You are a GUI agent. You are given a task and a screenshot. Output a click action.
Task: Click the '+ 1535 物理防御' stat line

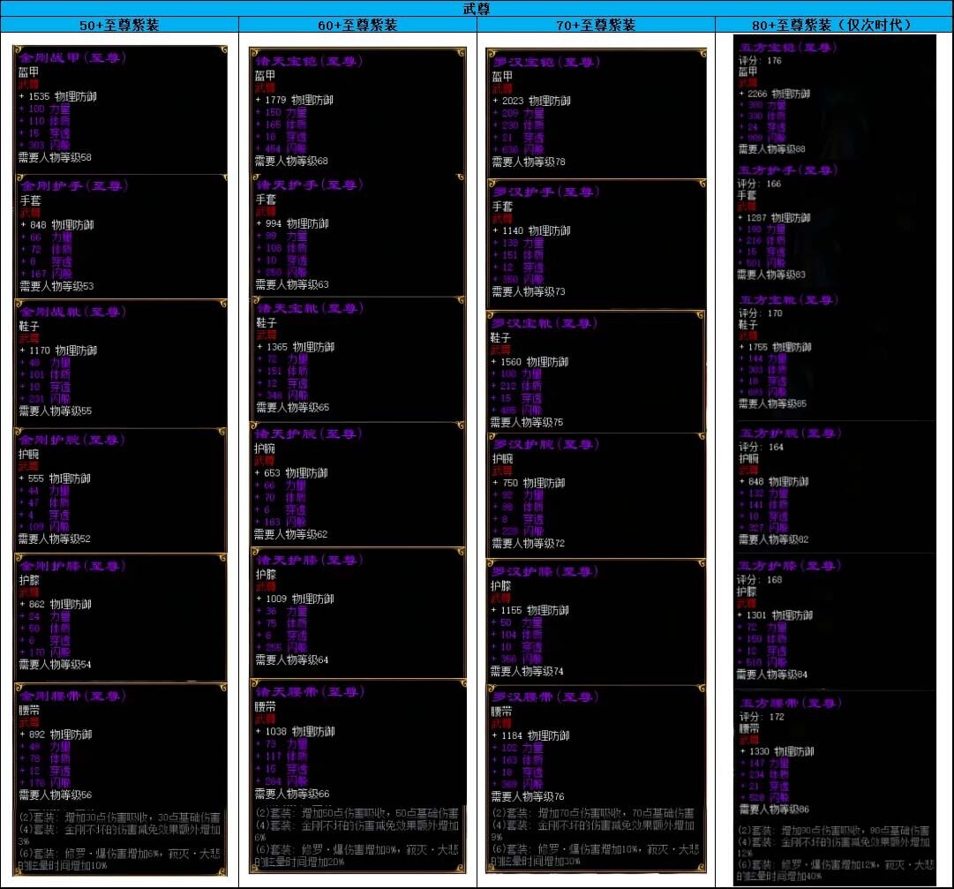pyautogui.click(x=57, y=96)
